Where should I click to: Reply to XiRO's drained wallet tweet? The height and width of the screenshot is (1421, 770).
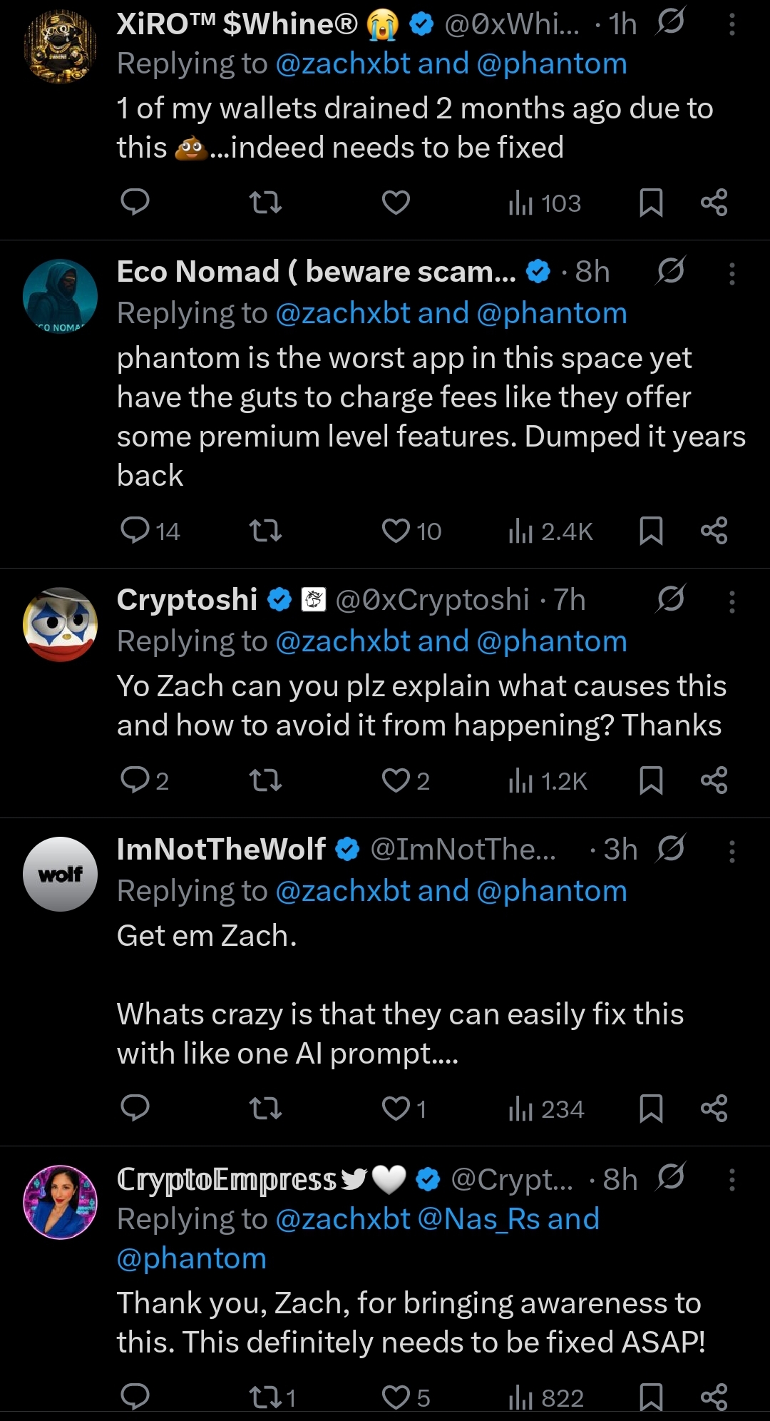click(135, 203)
